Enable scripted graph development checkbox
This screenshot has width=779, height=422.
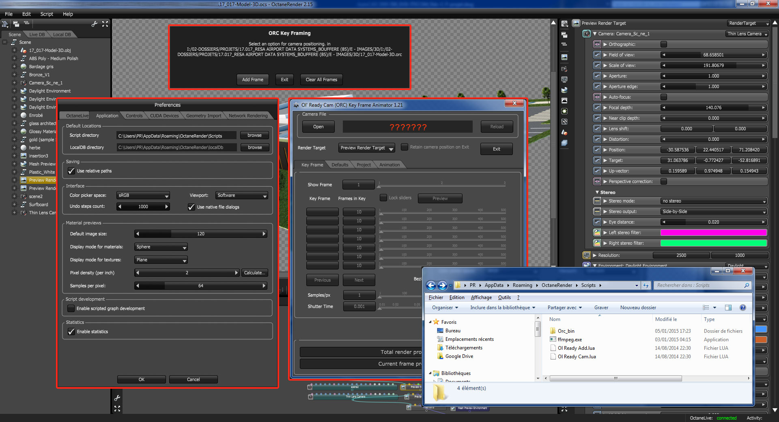click(x=71, y=308)
